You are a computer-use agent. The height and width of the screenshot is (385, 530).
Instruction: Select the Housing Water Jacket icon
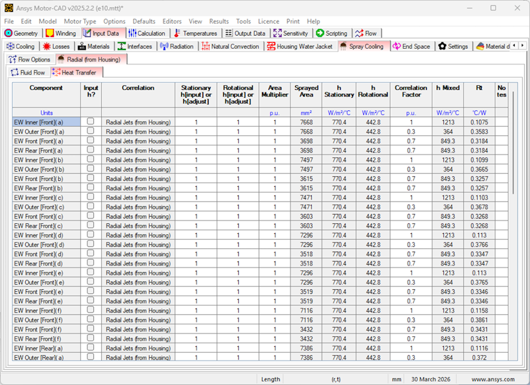pos(271,46)
